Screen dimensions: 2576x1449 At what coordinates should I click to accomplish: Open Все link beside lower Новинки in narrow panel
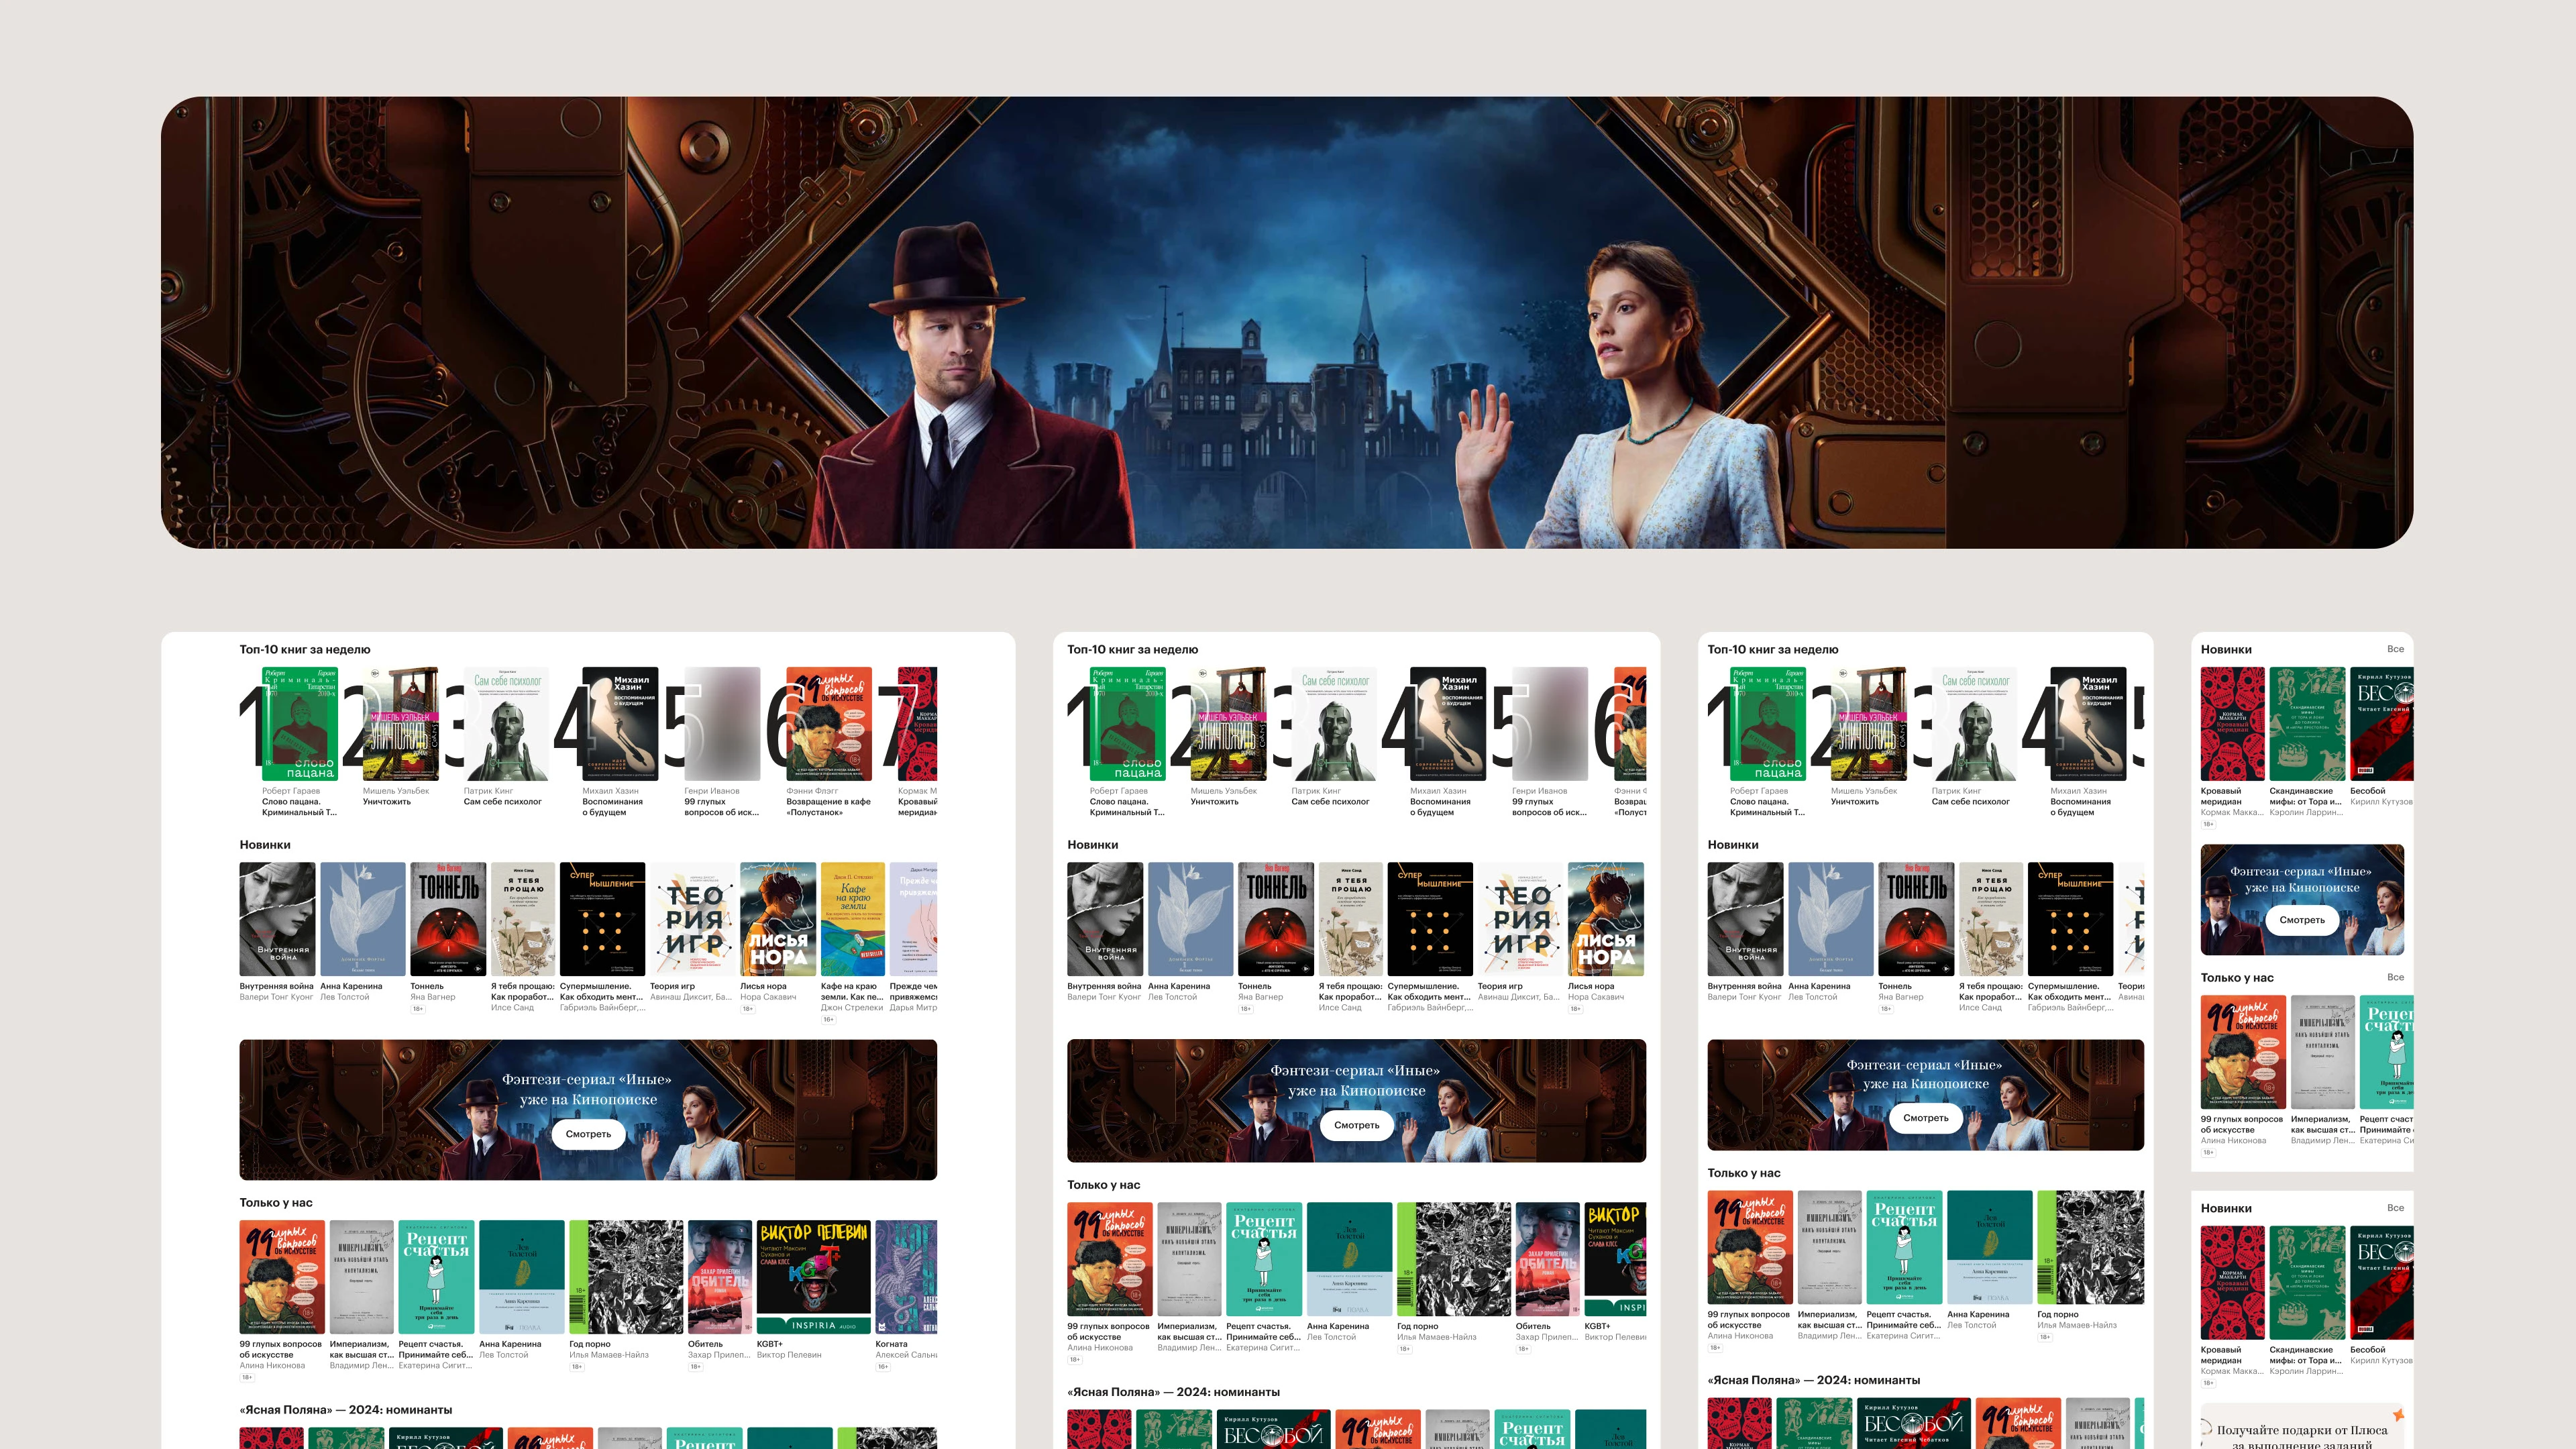click(2395, 1208)
